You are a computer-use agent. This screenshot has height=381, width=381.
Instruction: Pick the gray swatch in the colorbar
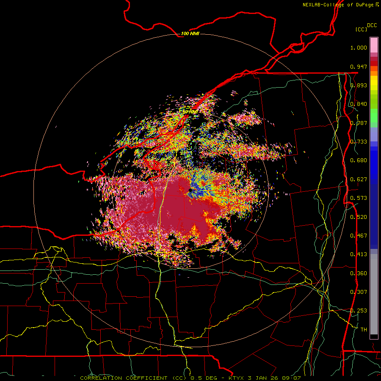point(374,294)
